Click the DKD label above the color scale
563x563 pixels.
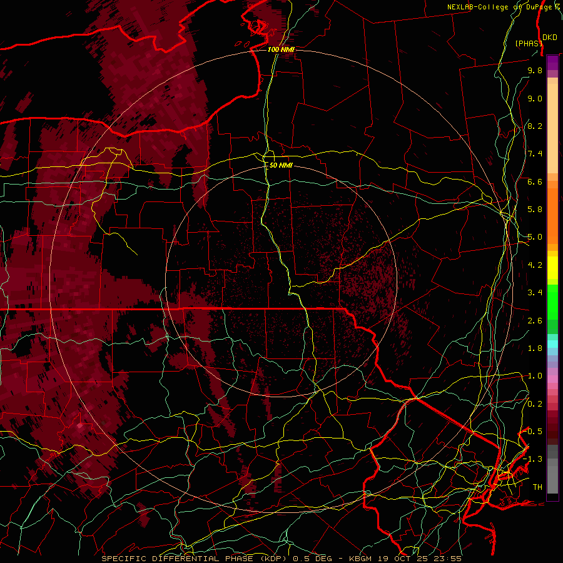550,37
